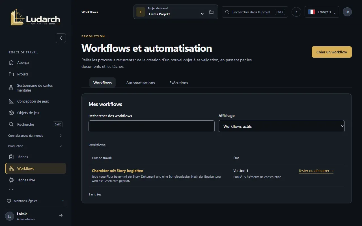Click the magnifier icon in project search
The image size is (362, 226).
[227, 12]
